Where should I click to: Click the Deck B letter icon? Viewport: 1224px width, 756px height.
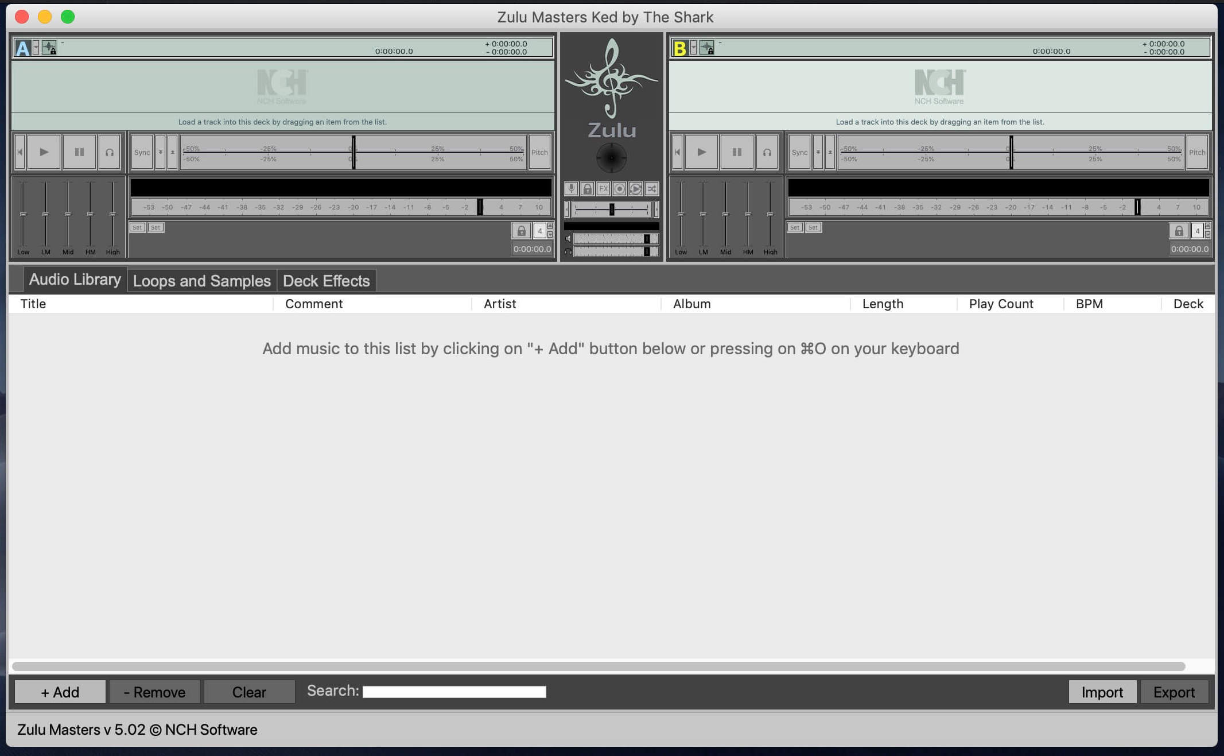[x=680, y=48]
